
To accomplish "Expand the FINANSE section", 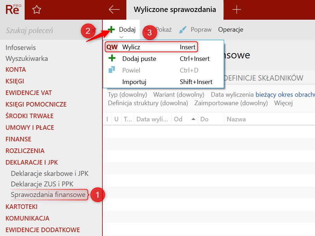I will (18, 139).
